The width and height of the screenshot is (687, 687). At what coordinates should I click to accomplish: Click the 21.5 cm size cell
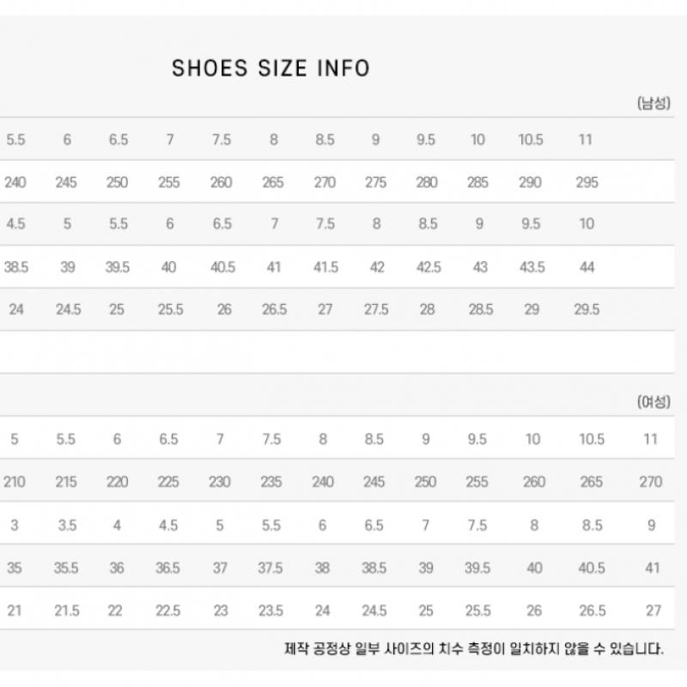click(66, 611)
